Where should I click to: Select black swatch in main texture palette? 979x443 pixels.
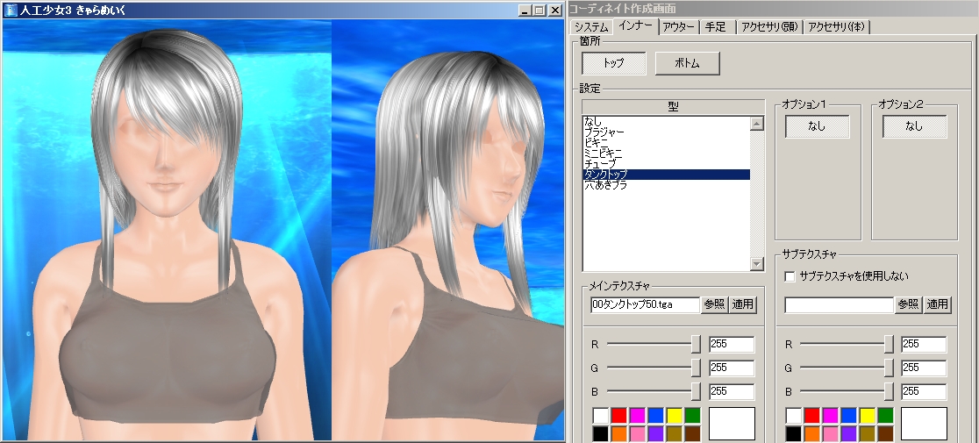(x=601, y=432)
